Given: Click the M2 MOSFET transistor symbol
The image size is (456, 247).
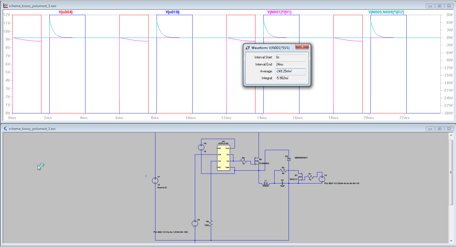Looking at the screenshot, I should pyautogui.click(x=257, y=161).
